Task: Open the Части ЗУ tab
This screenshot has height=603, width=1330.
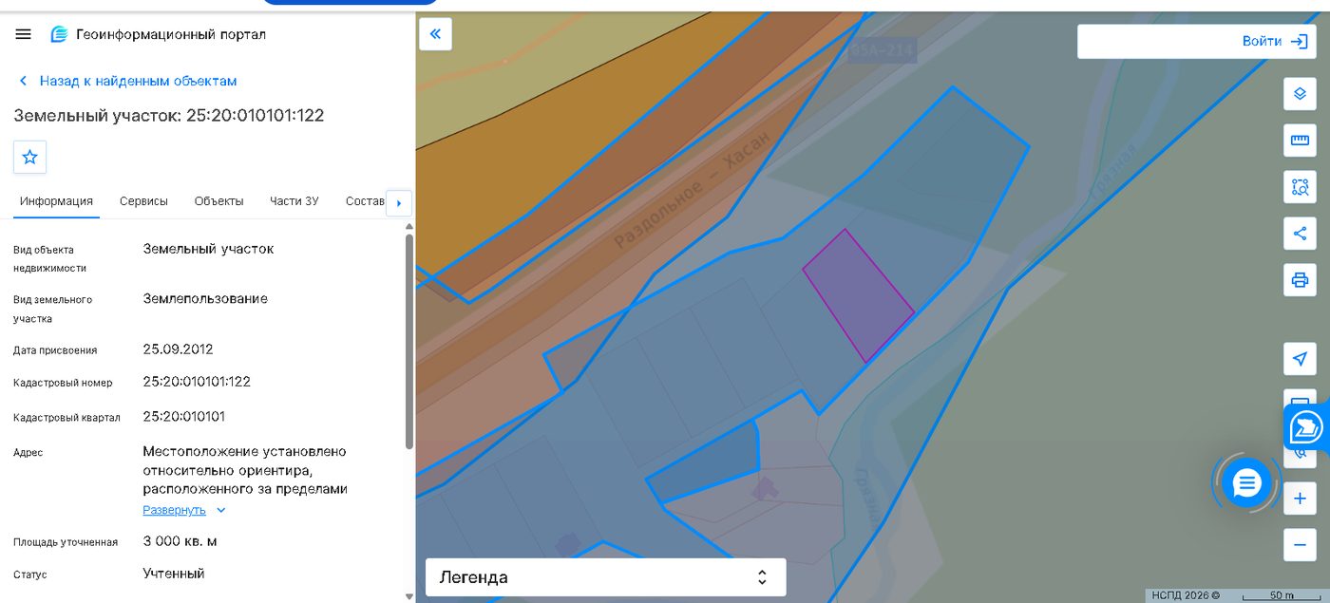Action: (x=294, y=201)
